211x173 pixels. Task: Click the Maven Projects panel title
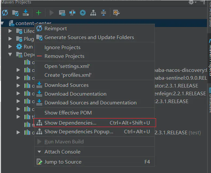(16, 2)
